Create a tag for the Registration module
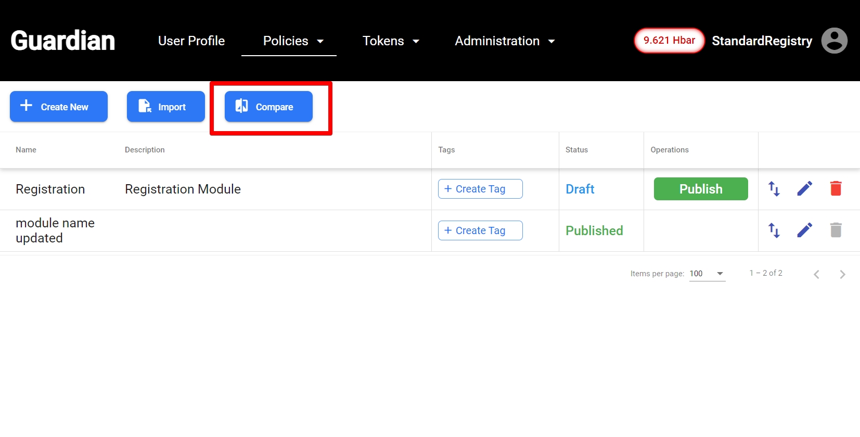860x437 pixels. 480,189
